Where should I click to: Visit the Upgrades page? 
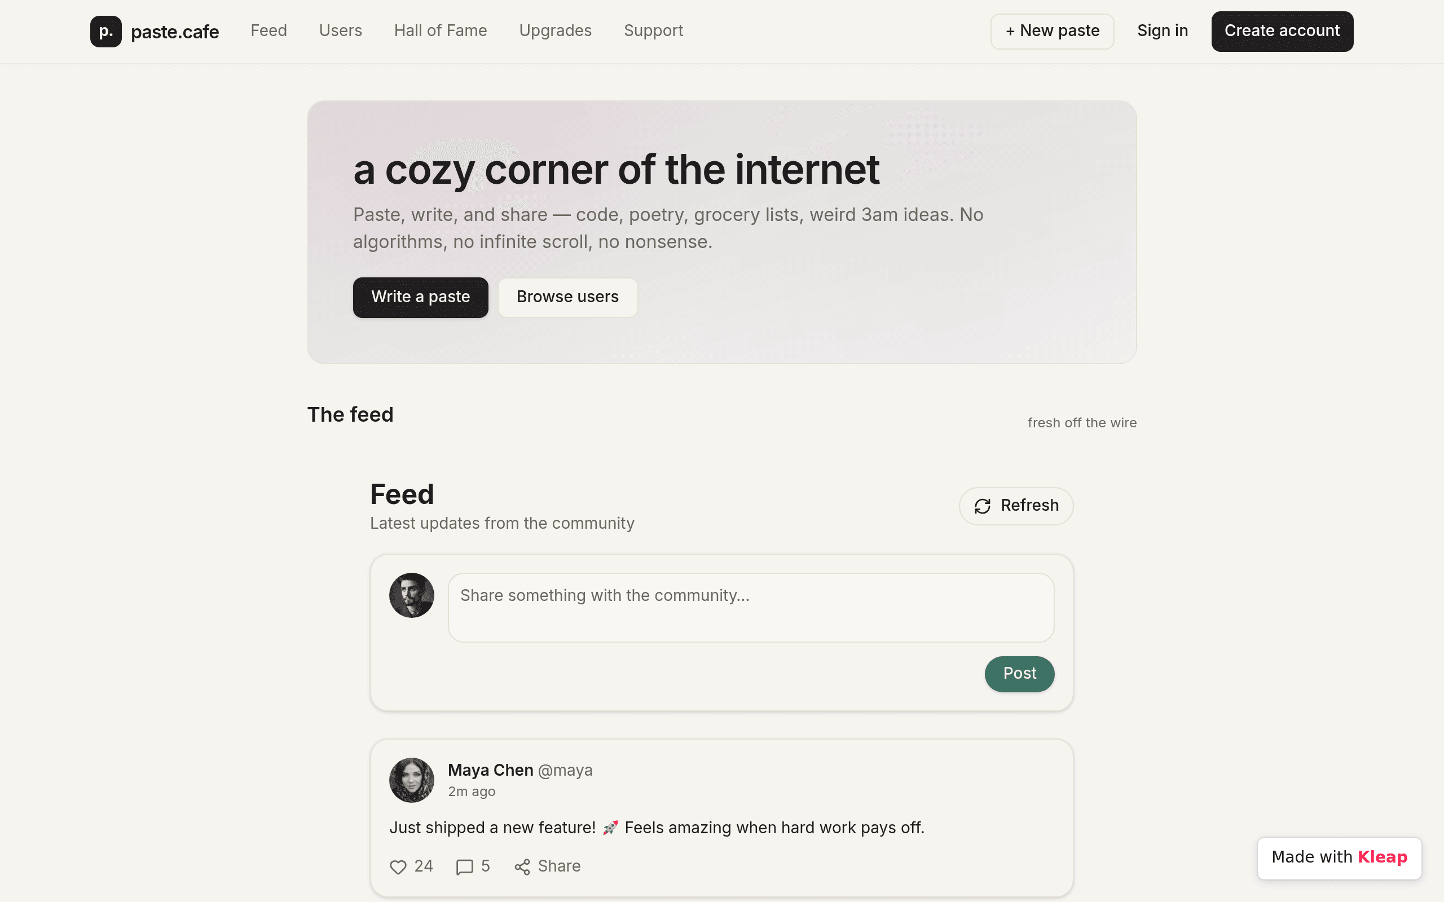[x=555, y=30]
